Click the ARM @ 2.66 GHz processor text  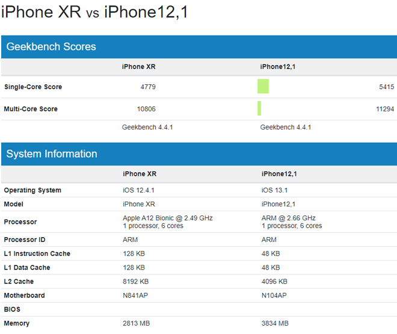(x=289, y=218)
